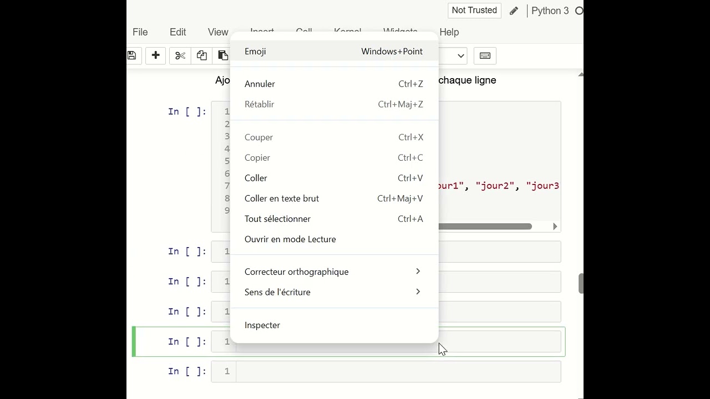710x399 pixels.
Task: Click the Not Trusted button
Action: 474,11
